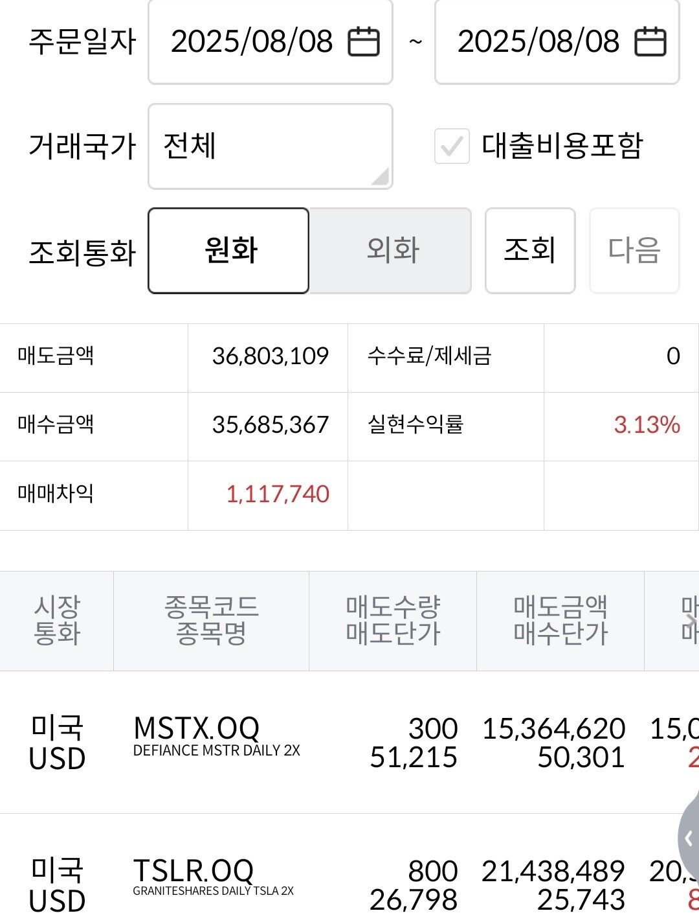Tap the 매도금액 36,803,109 summary value
The image size is (699, 924).
click(x=271, y=356)
